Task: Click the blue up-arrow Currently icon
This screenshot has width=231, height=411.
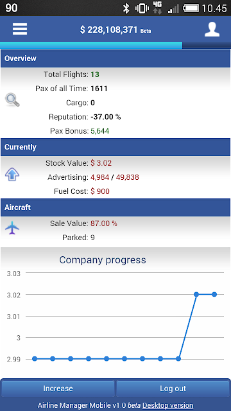Action: tap(12, 175)
